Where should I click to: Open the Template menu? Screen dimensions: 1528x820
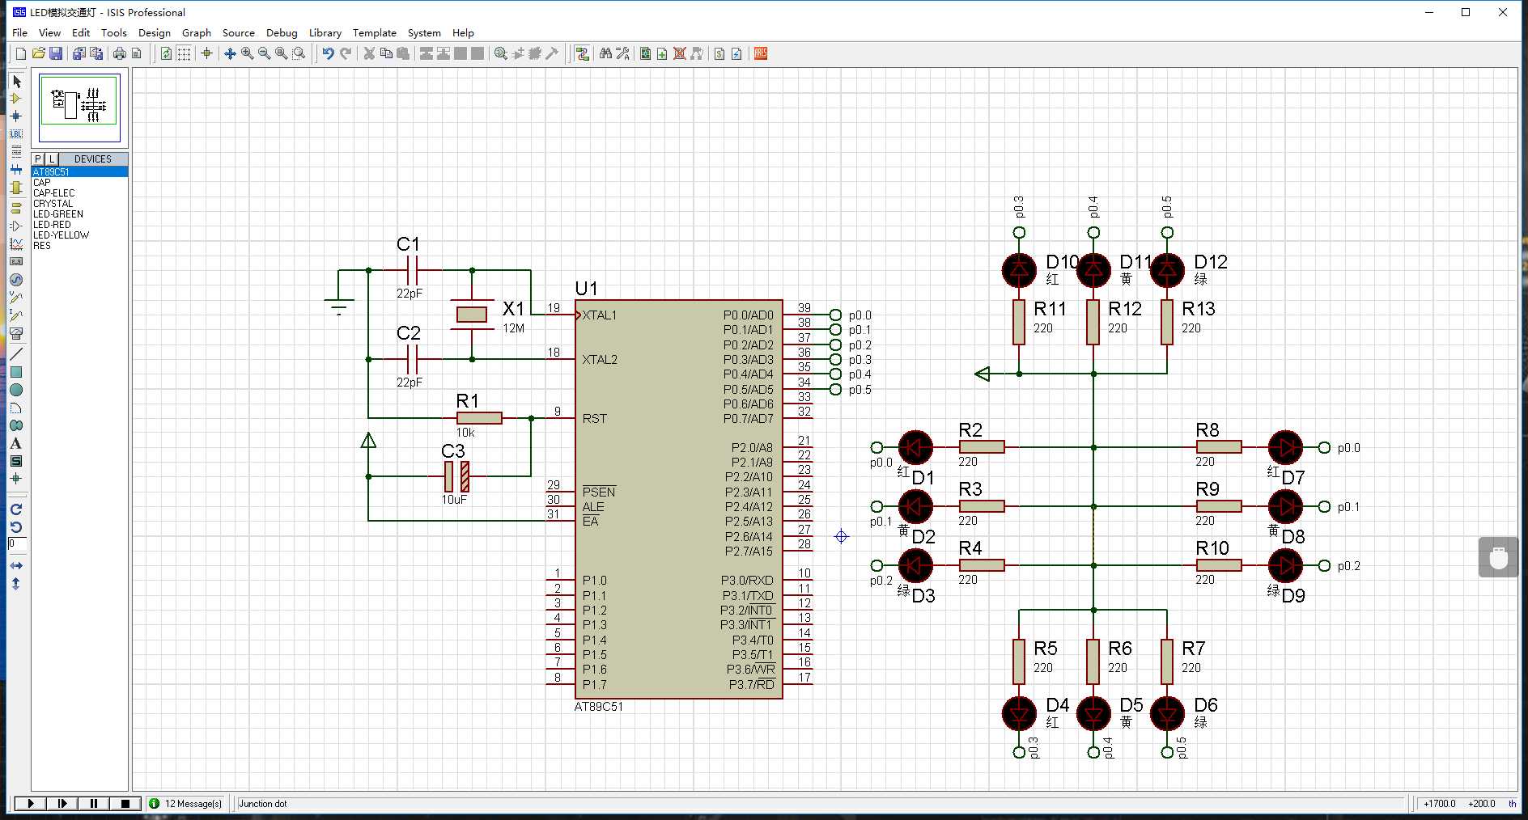[375, 33]
